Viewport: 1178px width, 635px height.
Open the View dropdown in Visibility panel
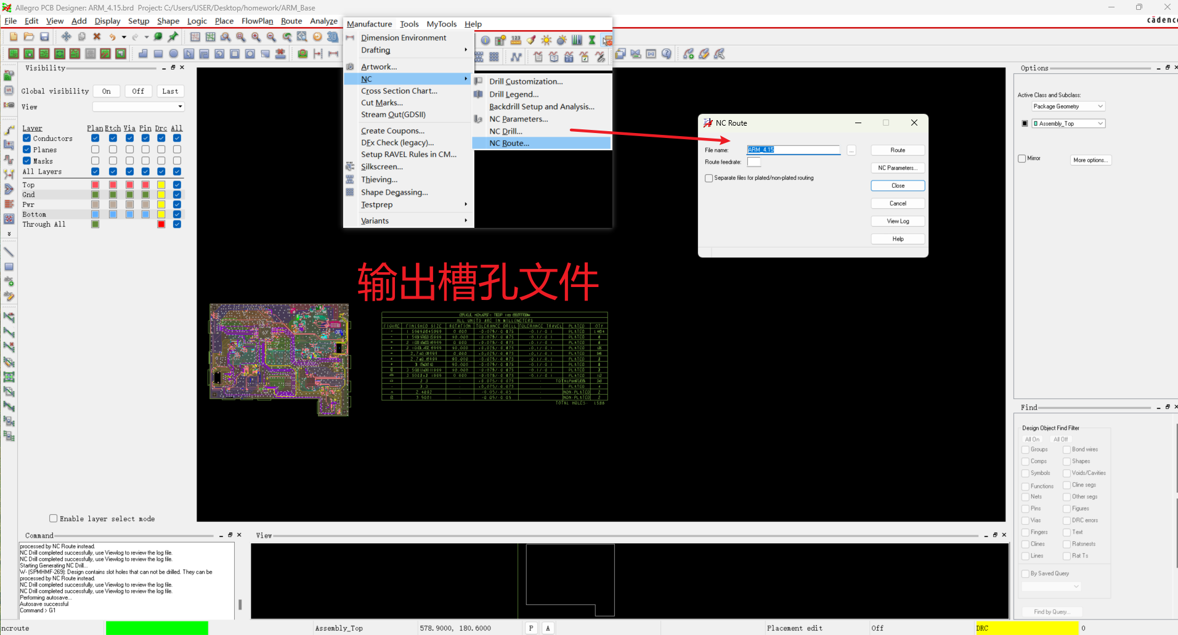pyautogui.click(x=139, y=107)
